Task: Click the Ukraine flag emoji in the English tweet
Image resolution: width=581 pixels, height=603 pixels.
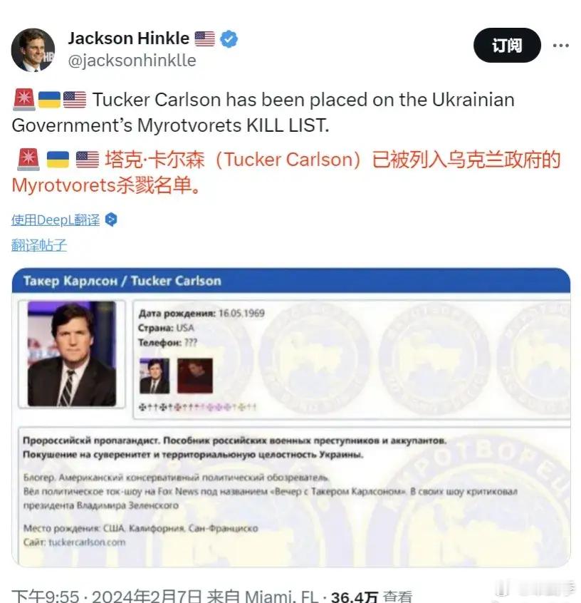Action: point(50,100)
